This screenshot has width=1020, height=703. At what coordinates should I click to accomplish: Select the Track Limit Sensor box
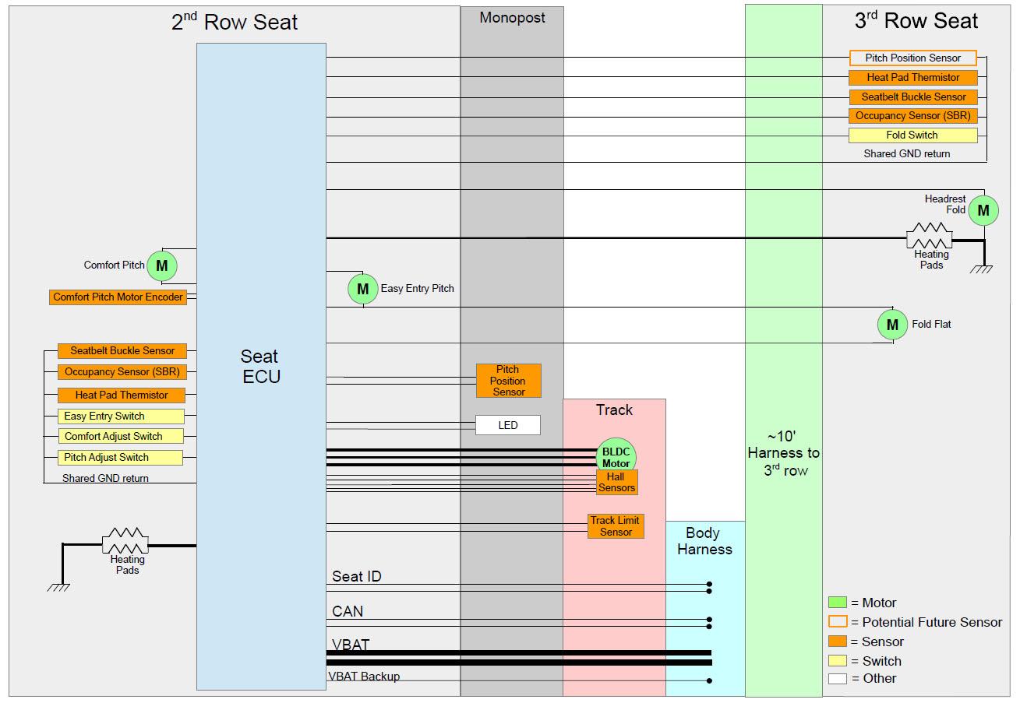616,526
